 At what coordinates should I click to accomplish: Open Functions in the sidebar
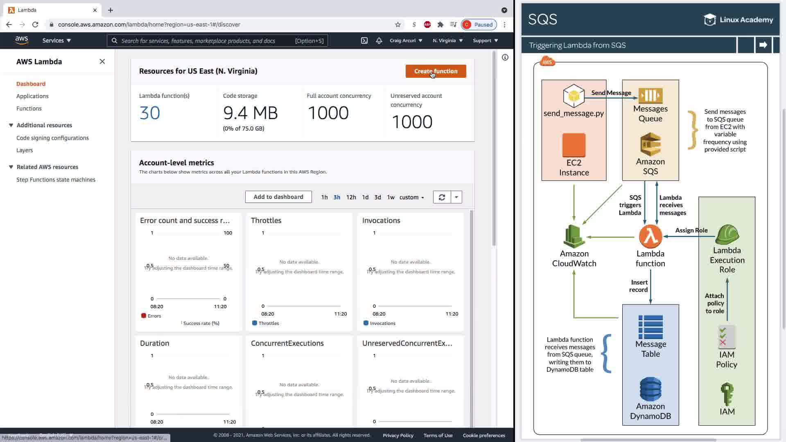[x=29, y=108]
